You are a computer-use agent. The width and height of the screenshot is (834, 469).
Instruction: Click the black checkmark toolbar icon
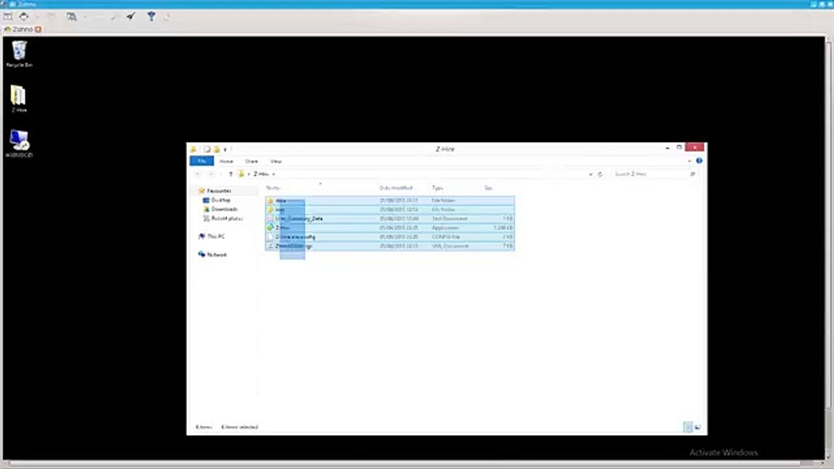pyautogui.click(x=131, y=16)
